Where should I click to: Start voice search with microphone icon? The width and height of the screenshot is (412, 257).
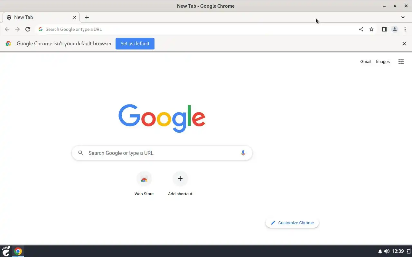click(243, 153)
